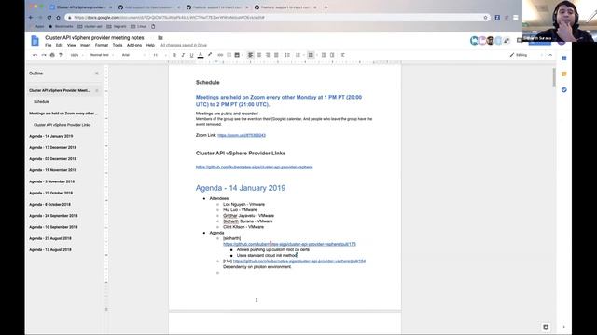Apply right alignment

pyautogui.click(x=268, y=55)
